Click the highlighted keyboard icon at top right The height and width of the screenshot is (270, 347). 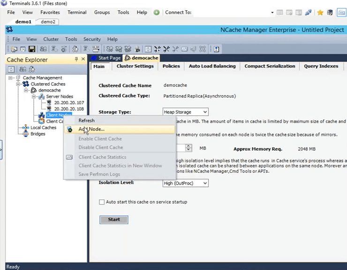tap(341, 13)
